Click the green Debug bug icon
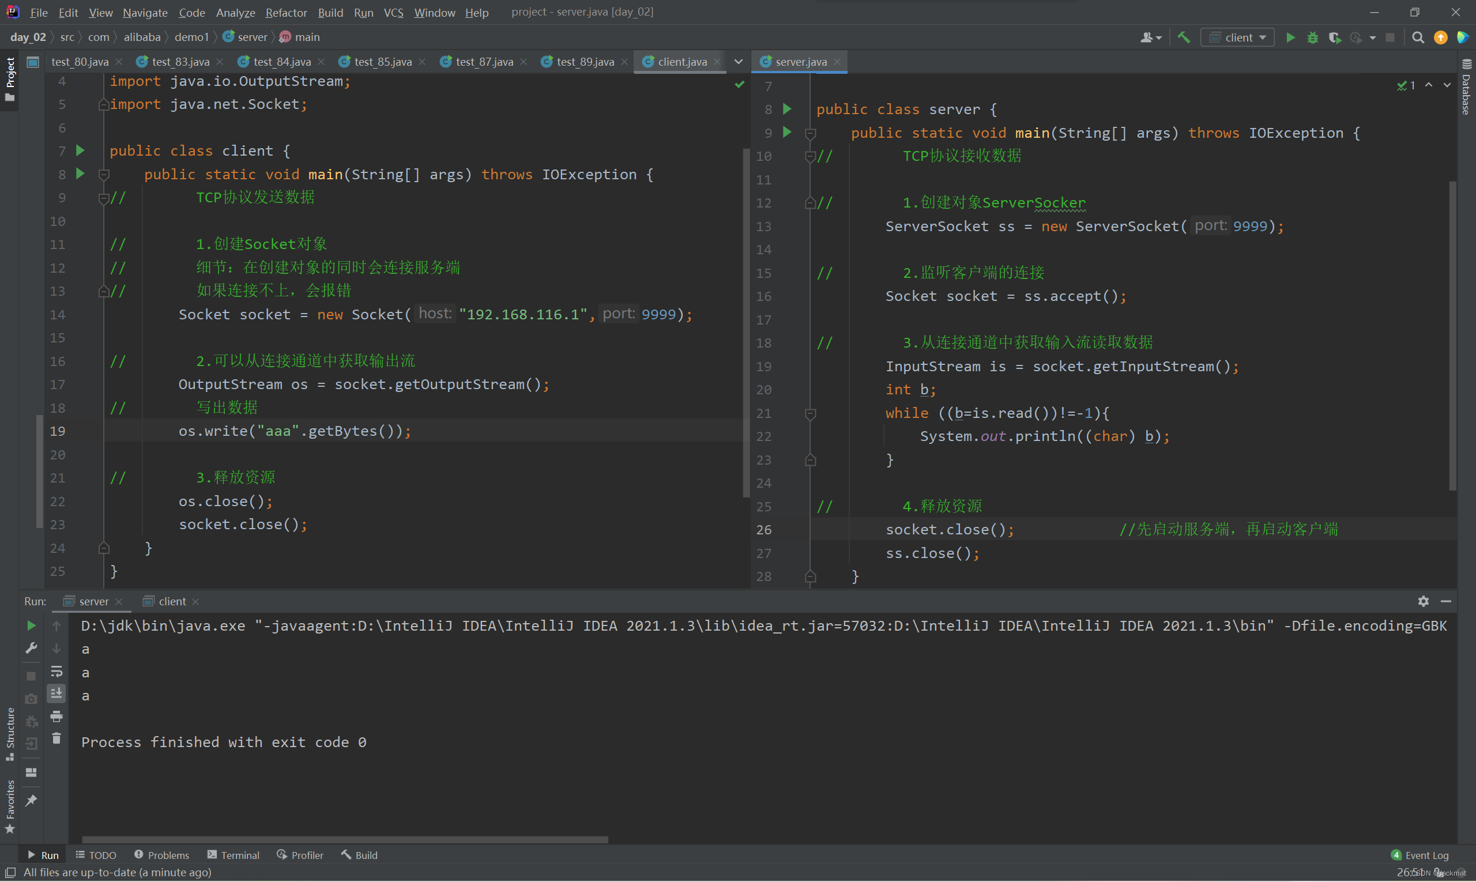The image size is (1476, 882). (x=1312, y=37)
